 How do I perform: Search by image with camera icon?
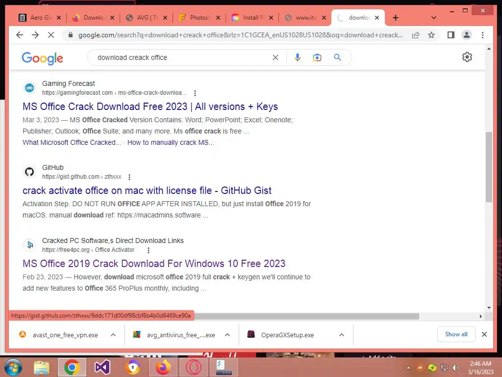317,57
